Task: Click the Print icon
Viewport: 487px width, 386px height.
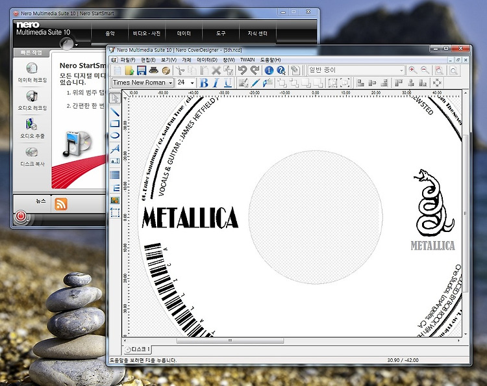Action: tap(153, 70)
